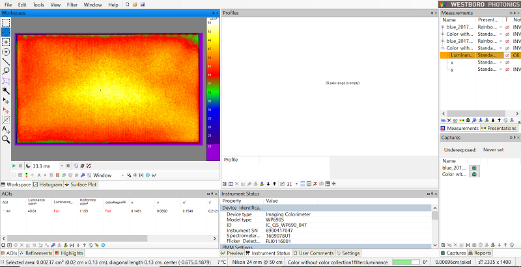The width and height of the screenshot is (521, 267).
Task: Open the 30 value dropdown in Profiles
Action: click(297, 184)
